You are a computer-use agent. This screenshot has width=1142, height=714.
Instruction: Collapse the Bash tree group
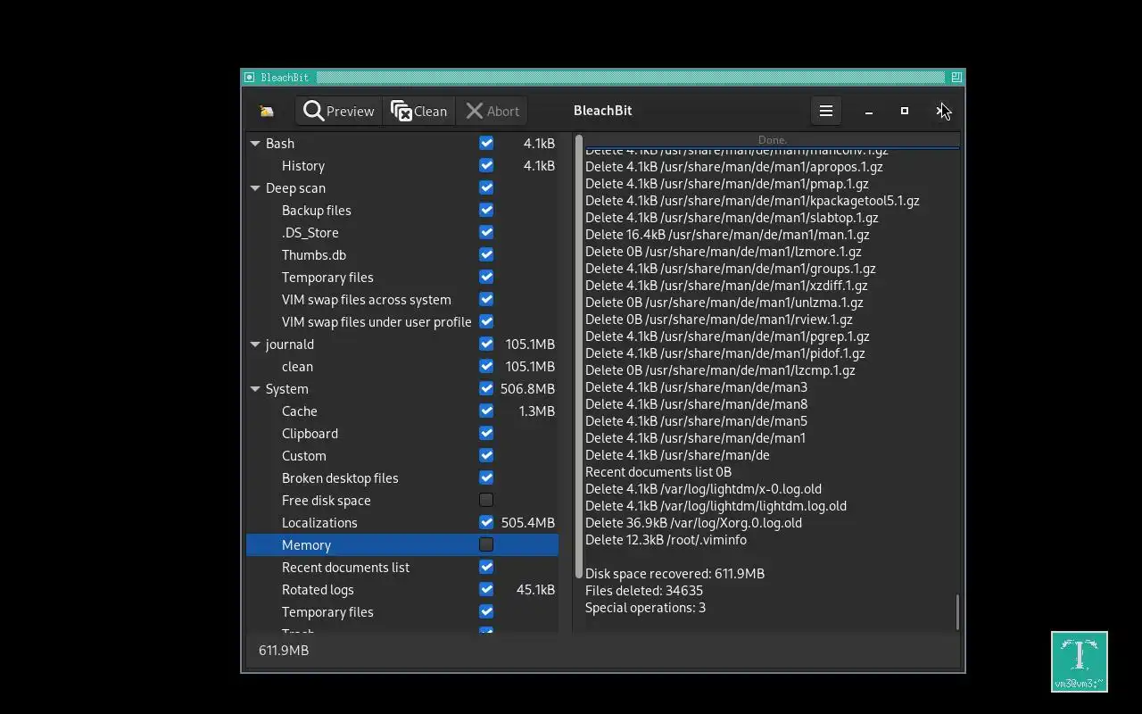click(x=255, y=143)
